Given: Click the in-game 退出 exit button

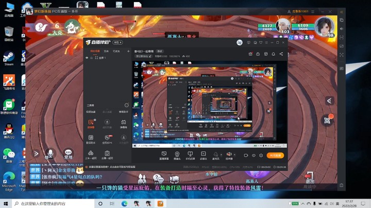Looking at the screenshot, I should 309,178.
